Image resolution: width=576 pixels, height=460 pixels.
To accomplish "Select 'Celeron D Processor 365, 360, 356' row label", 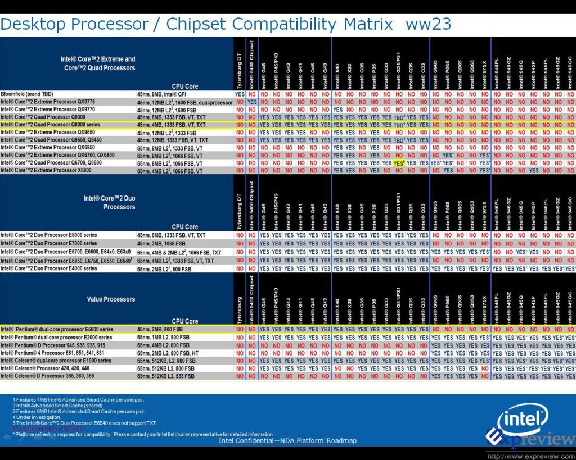I will [47, 376].
